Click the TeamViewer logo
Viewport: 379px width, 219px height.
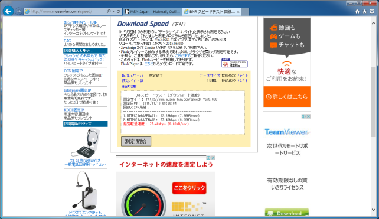click(x=286, y=132)
